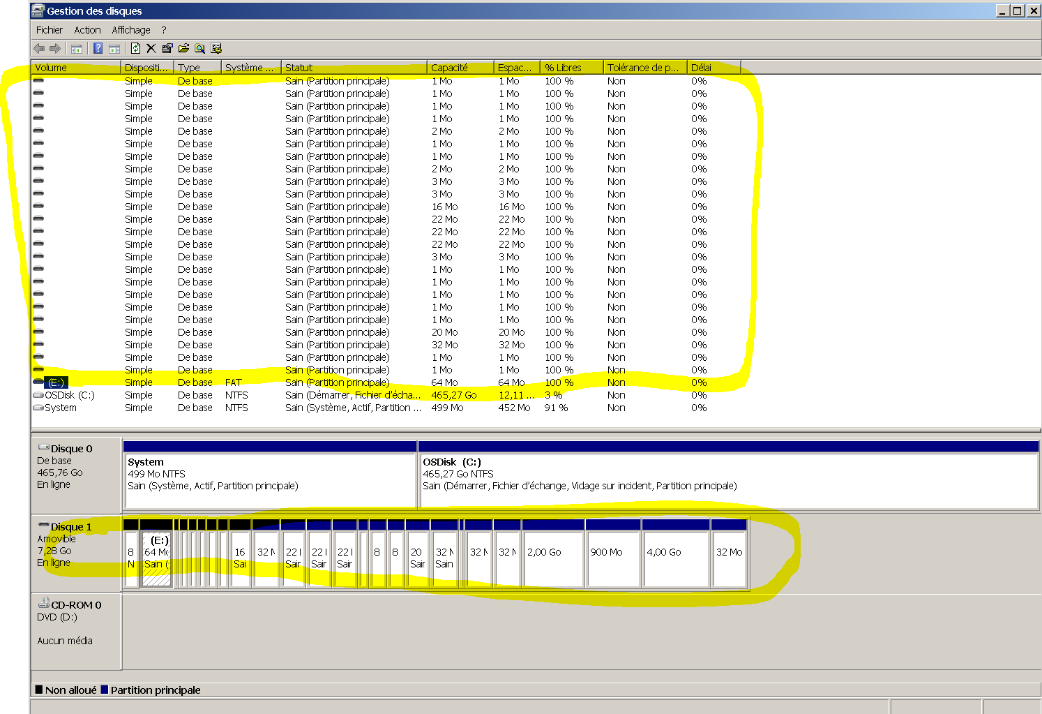
Task: Click the Refresh toolbar icon
Action: click(x=135, y=48)
